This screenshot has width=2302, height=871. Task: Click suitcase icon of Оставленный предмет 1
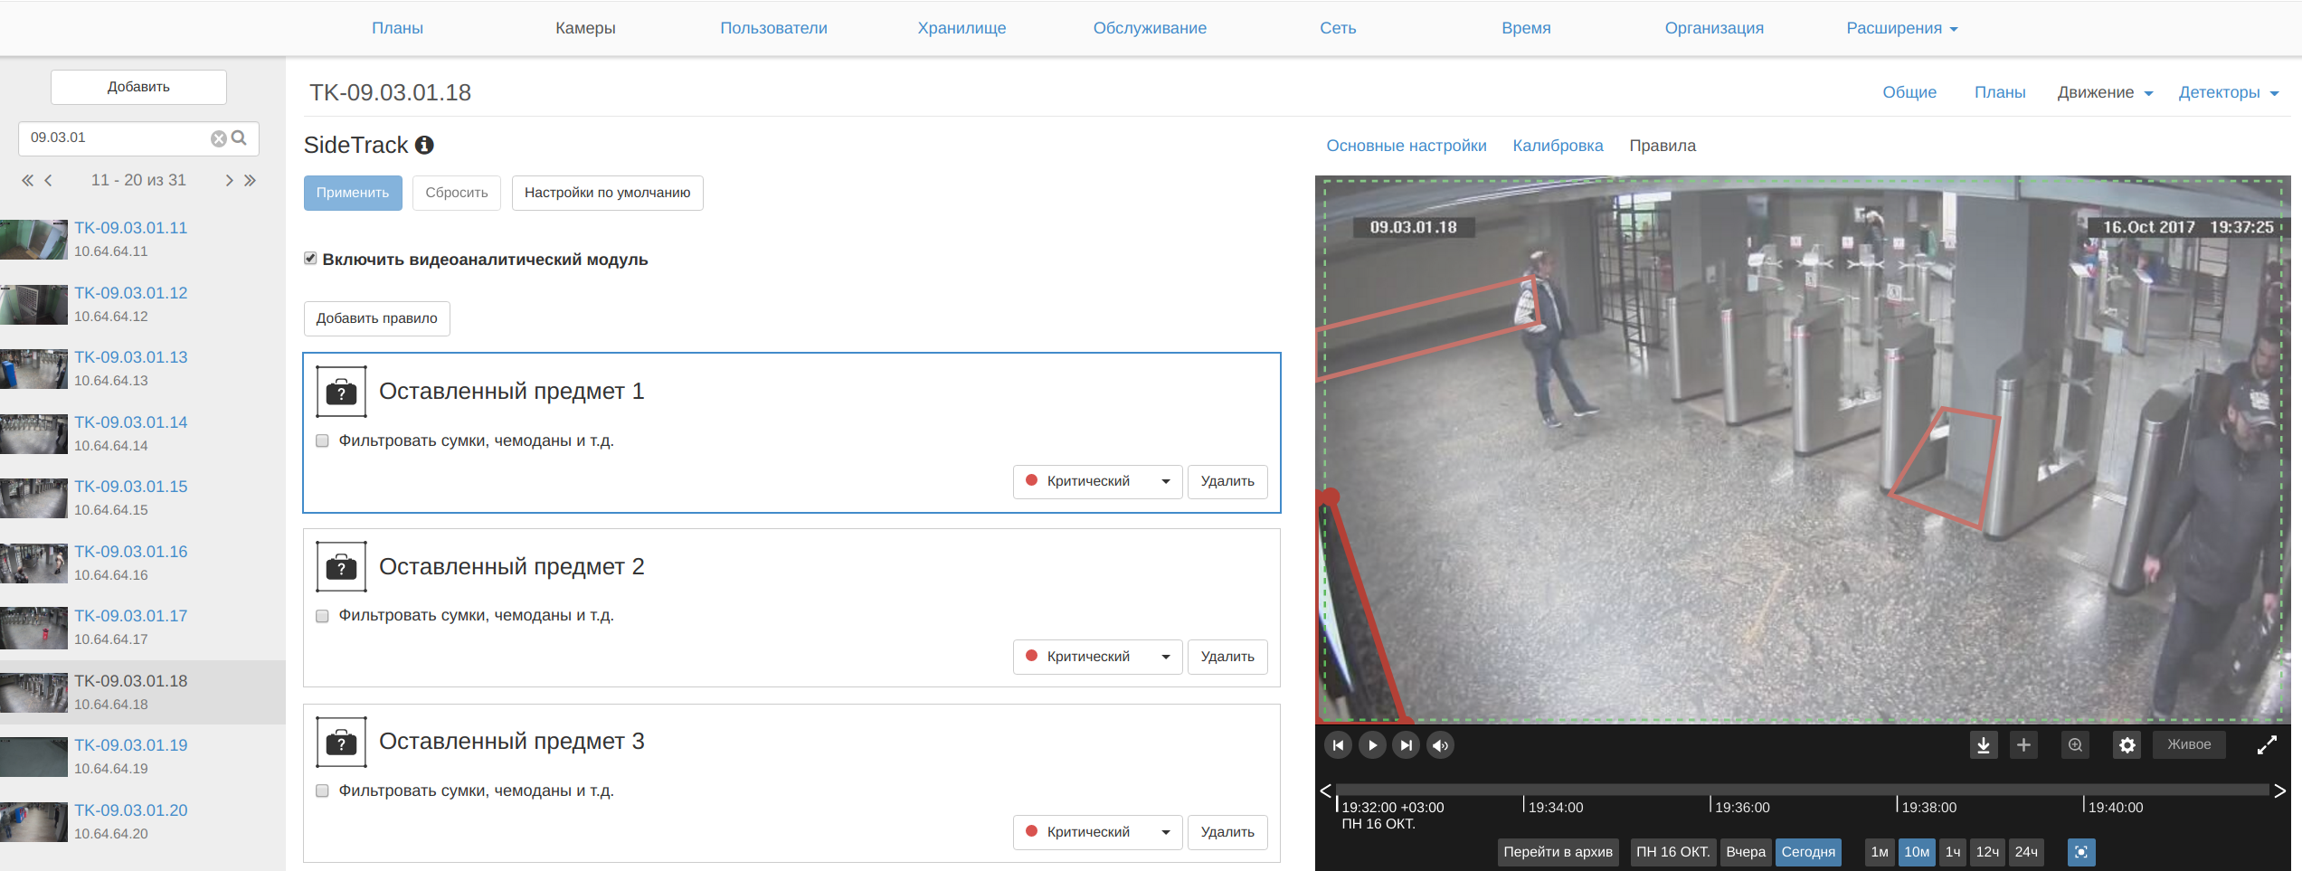point(341,392)
